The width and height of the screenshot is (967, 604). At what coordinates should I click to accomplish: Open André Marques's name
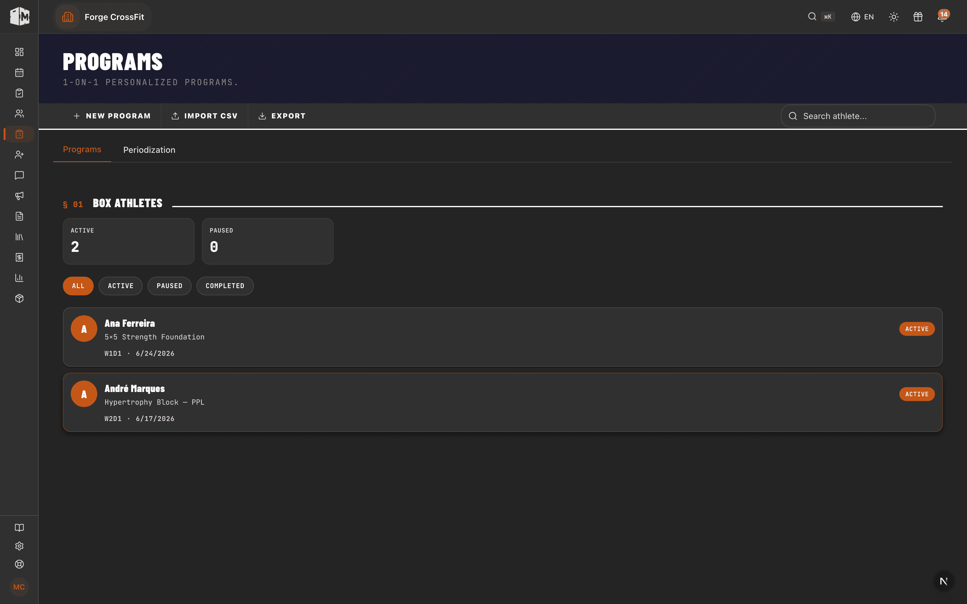(x=135, y=388)
